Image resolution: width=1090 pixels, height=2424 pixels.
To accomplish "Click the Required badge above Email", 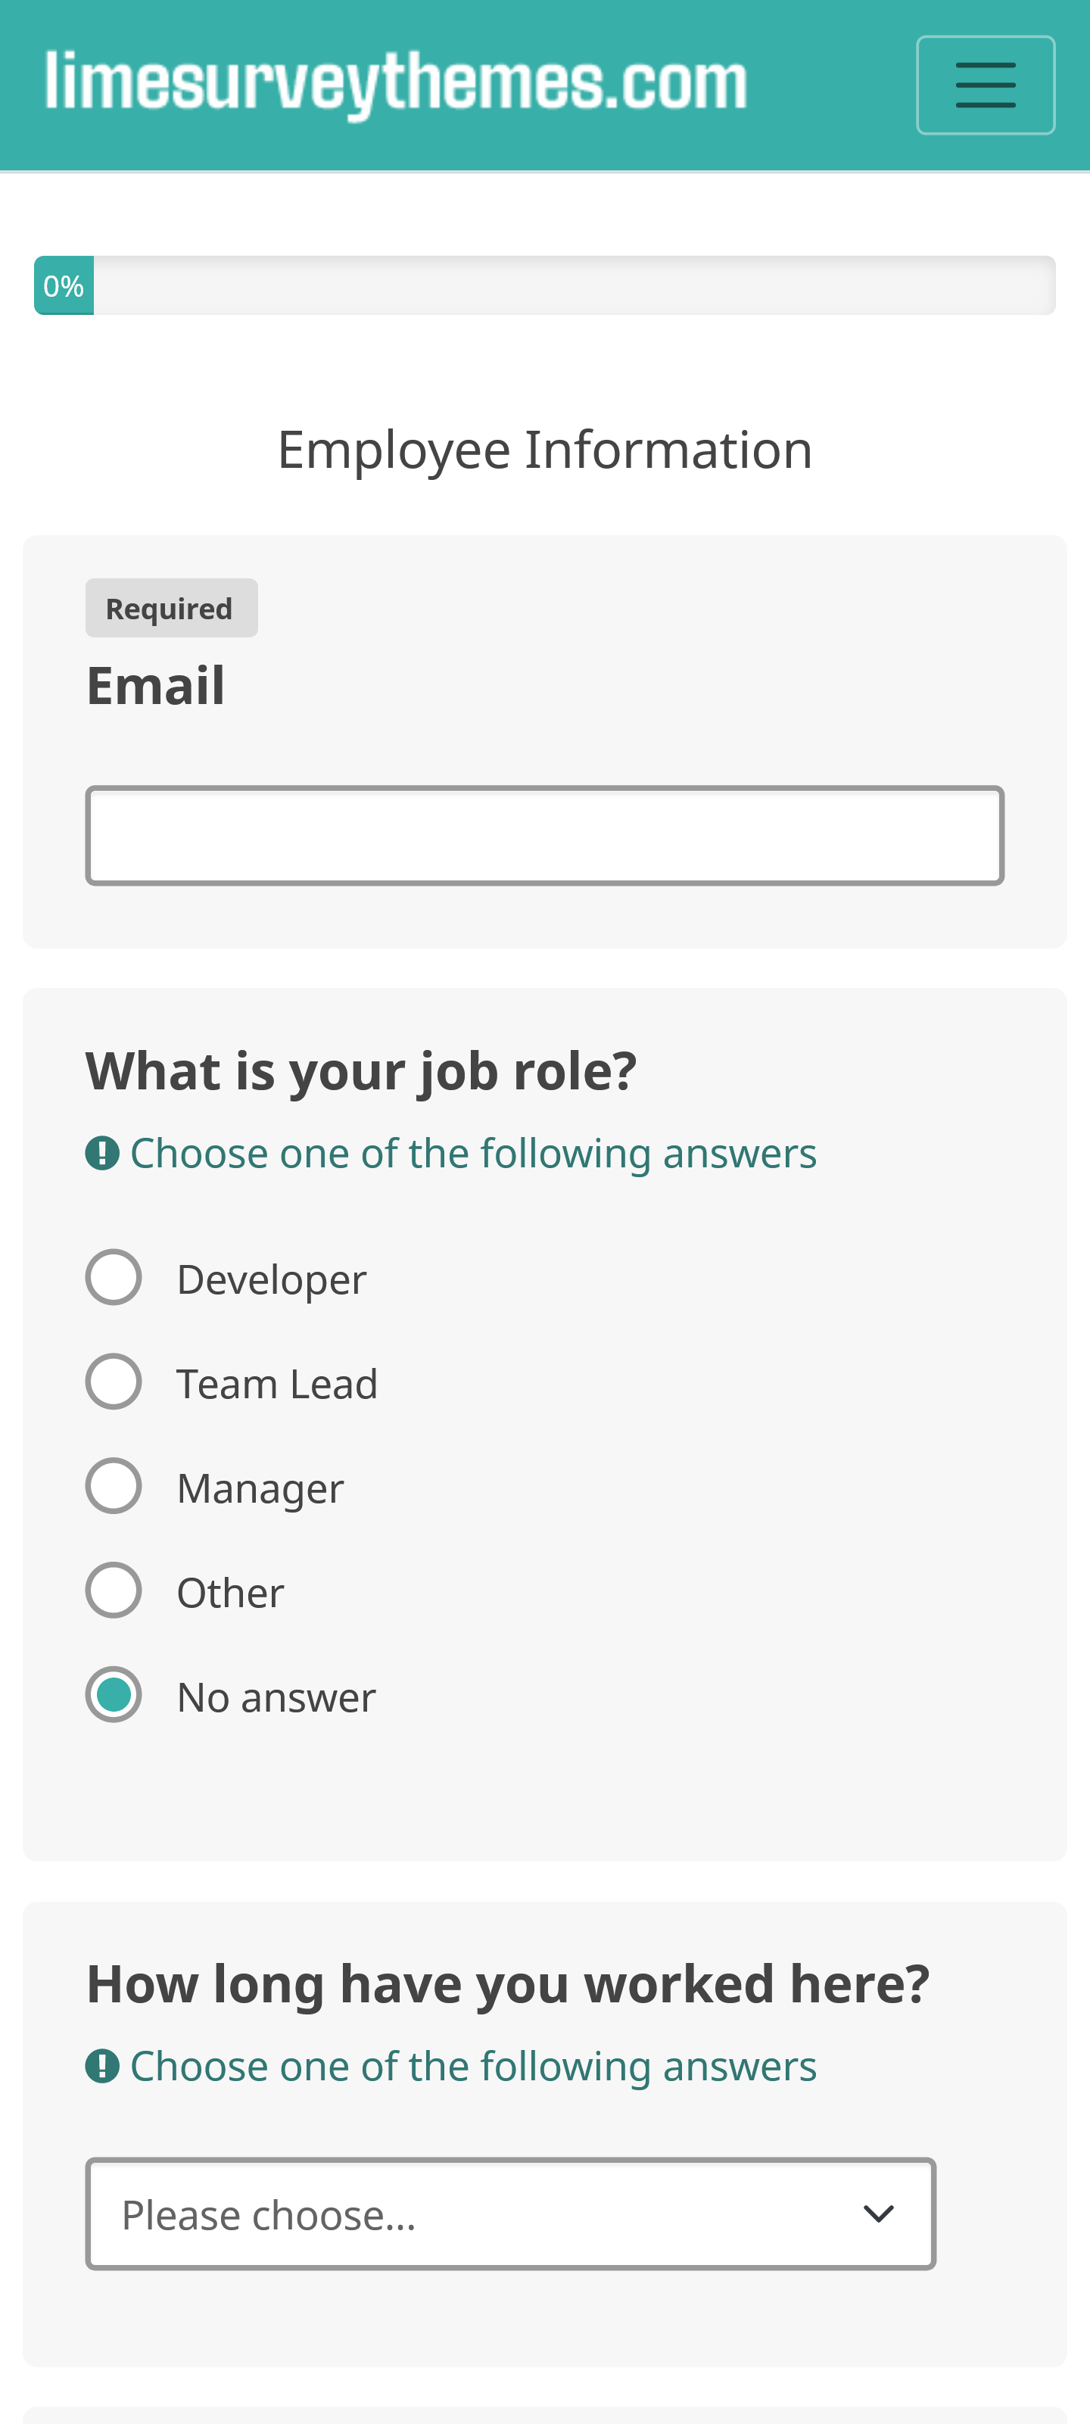I will point(171,608).
